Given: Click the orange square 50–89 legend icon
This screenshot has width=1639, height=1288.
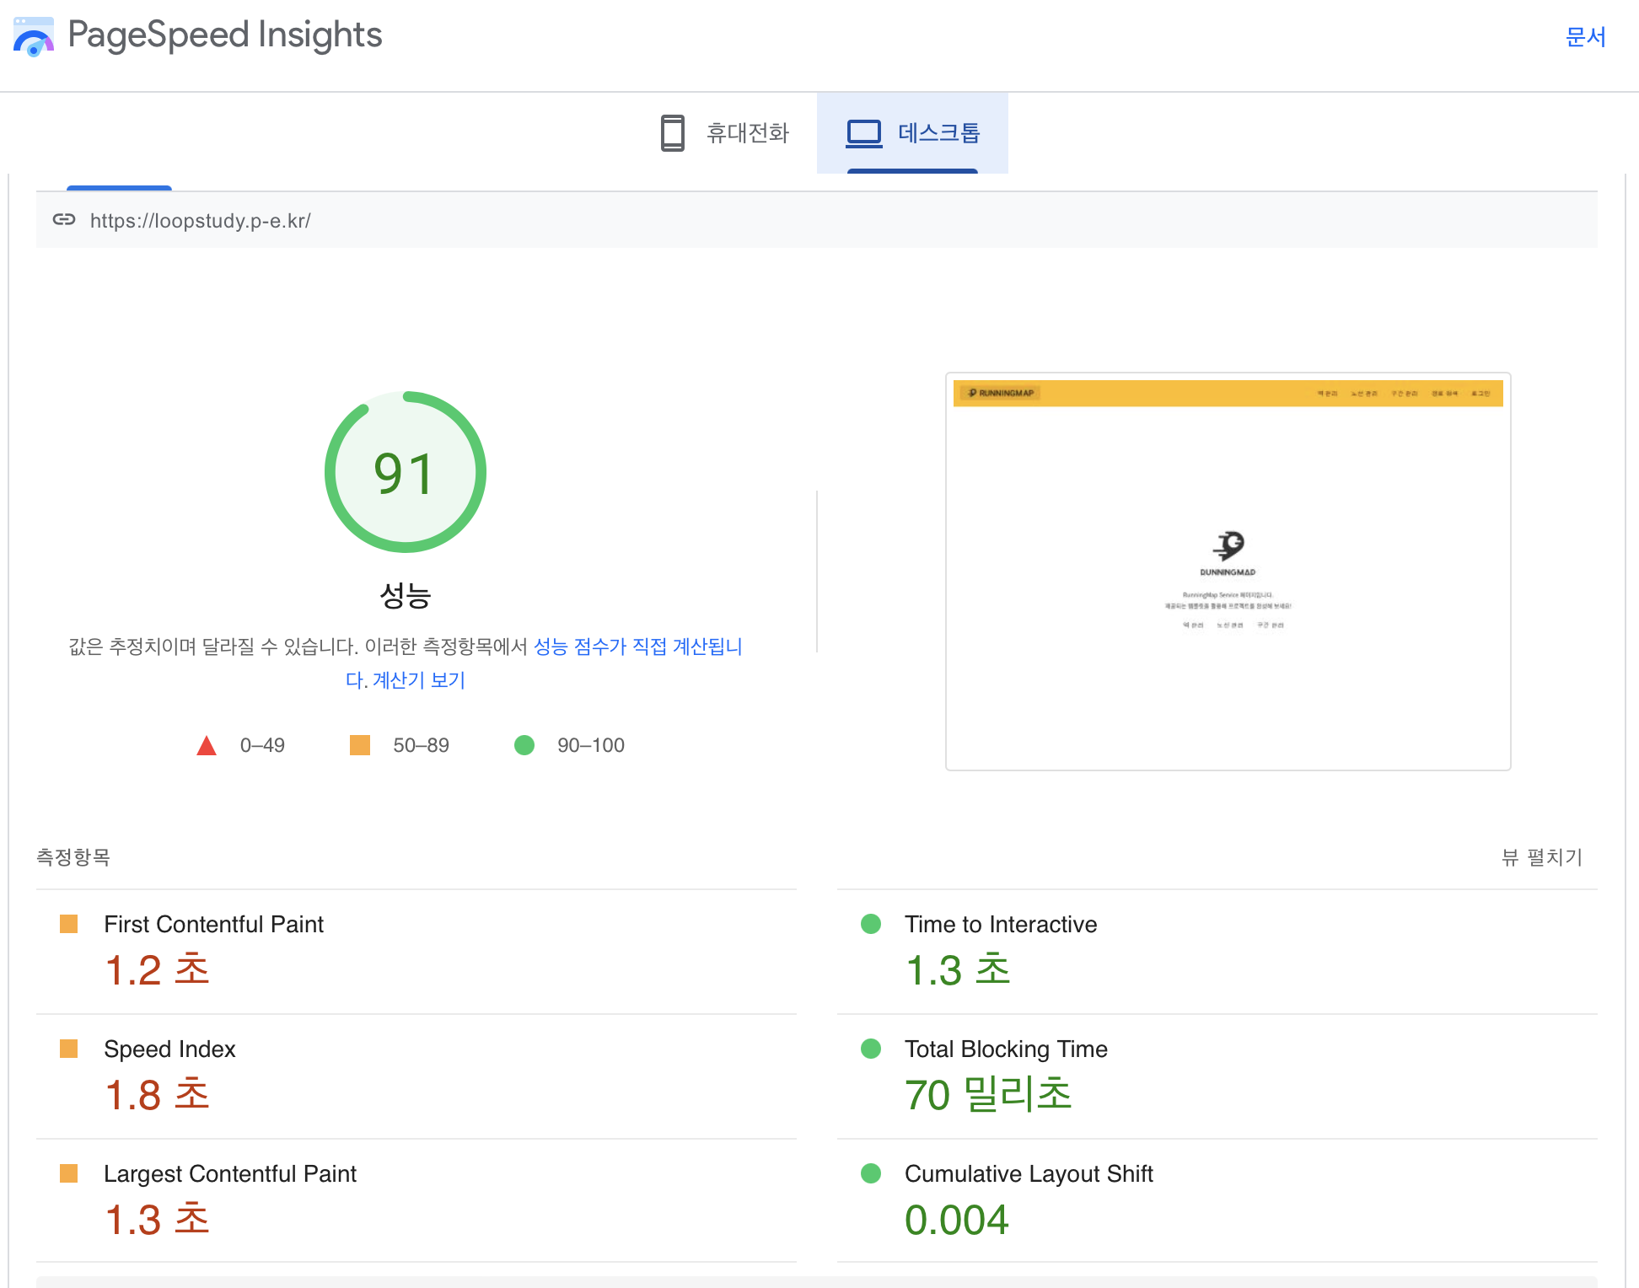Looking at the screenshot, I should tap(360, 745).
